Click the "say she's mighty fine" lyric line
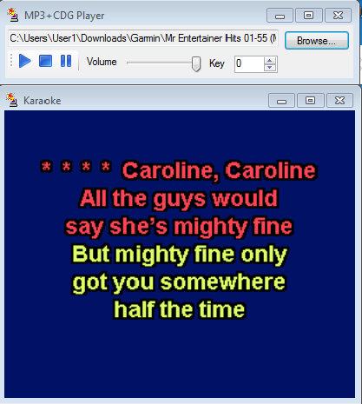Screen dimensions: 362x404 tap(179, 227)
